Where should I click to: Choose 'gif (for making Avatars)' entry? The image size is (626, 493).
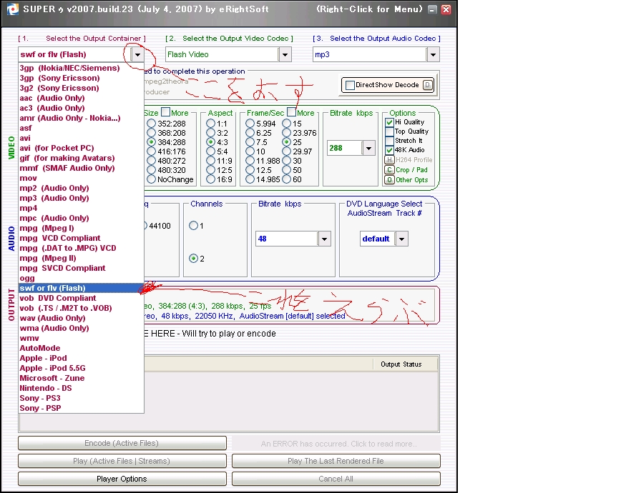pyautogui.click(x=81, y=158)
